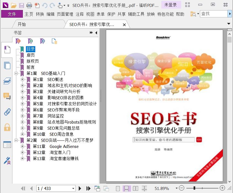The width and height of the screenshot is (233, 193).
Task: Collapse the 第1篇 SEO基础入门 node
Action: tap(16, 73)
